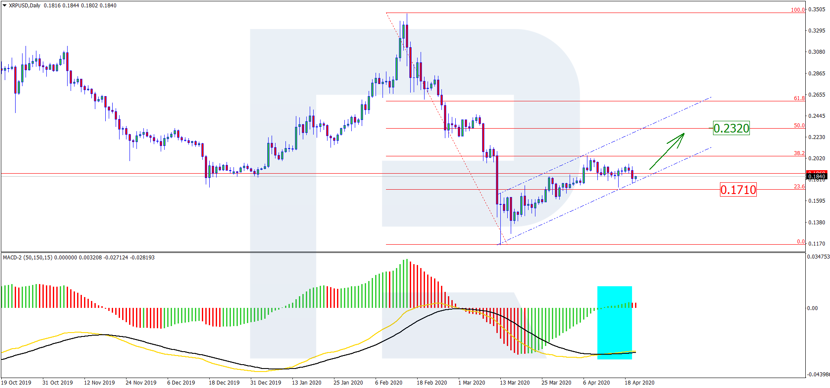This screenshot has height=388, width=830.
Task: Click the current price tag 0.1840
Action: pos(817,176)
